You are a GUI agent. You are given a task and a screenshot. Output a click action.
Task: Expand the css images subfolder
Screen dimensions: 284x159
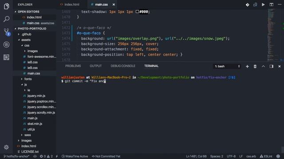32,51
